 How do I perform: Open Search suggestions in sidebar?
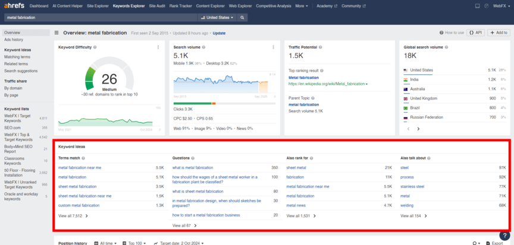[21, 71]
